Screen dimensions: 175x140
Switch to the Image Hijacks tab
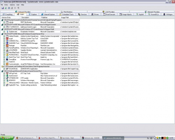[x=126, y=14]
